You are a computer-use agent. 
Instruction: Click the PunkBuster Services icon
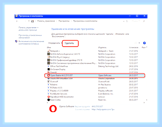point(48,94)
